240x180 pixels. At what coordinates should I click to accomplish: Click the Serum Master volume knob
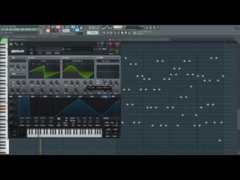coord(111,50)
